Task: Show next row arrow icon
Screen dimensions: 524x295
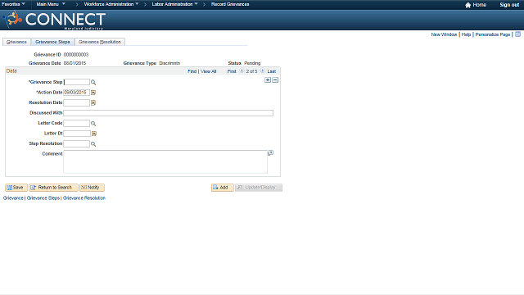Action: [262, 71]
